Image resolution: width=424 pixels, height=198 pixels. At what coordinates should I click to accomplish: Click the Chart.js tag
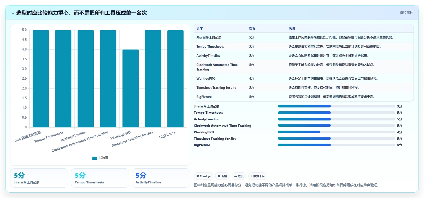tap(203, 176)
